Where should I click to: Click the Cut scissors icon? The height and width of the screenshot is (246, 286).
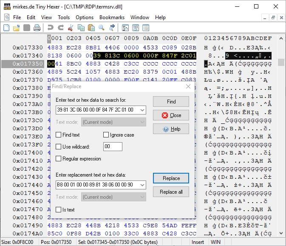71,28
